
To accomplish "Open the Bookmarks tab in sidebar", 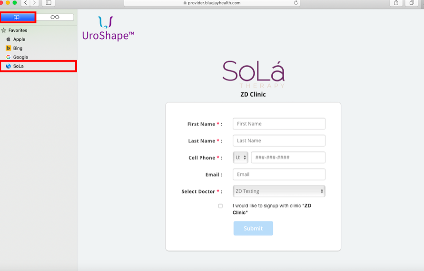I will [x=18, y=17].
